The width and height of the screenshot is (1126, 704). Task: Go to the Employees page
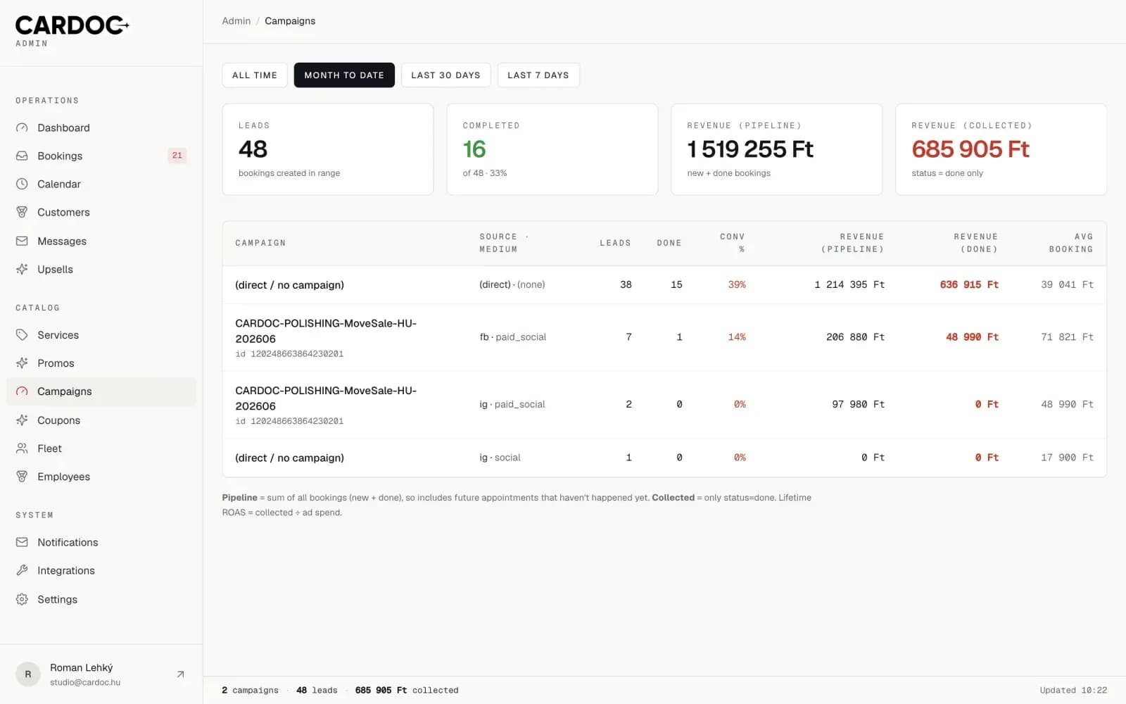(x=101, y=477)
